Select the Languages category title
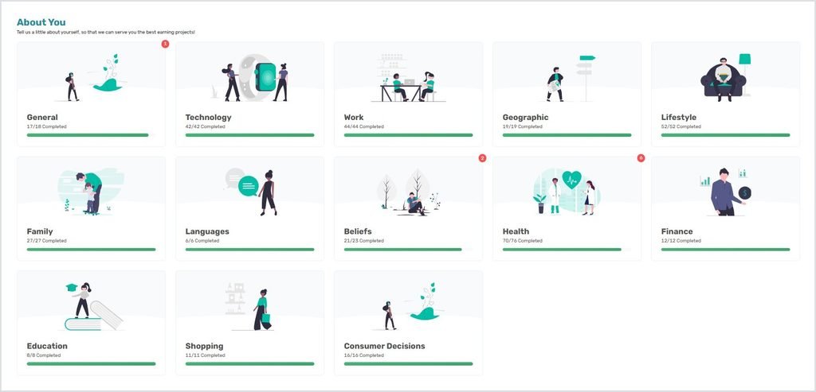This screenshot has width=816, height=392. (x=207, y=231)
